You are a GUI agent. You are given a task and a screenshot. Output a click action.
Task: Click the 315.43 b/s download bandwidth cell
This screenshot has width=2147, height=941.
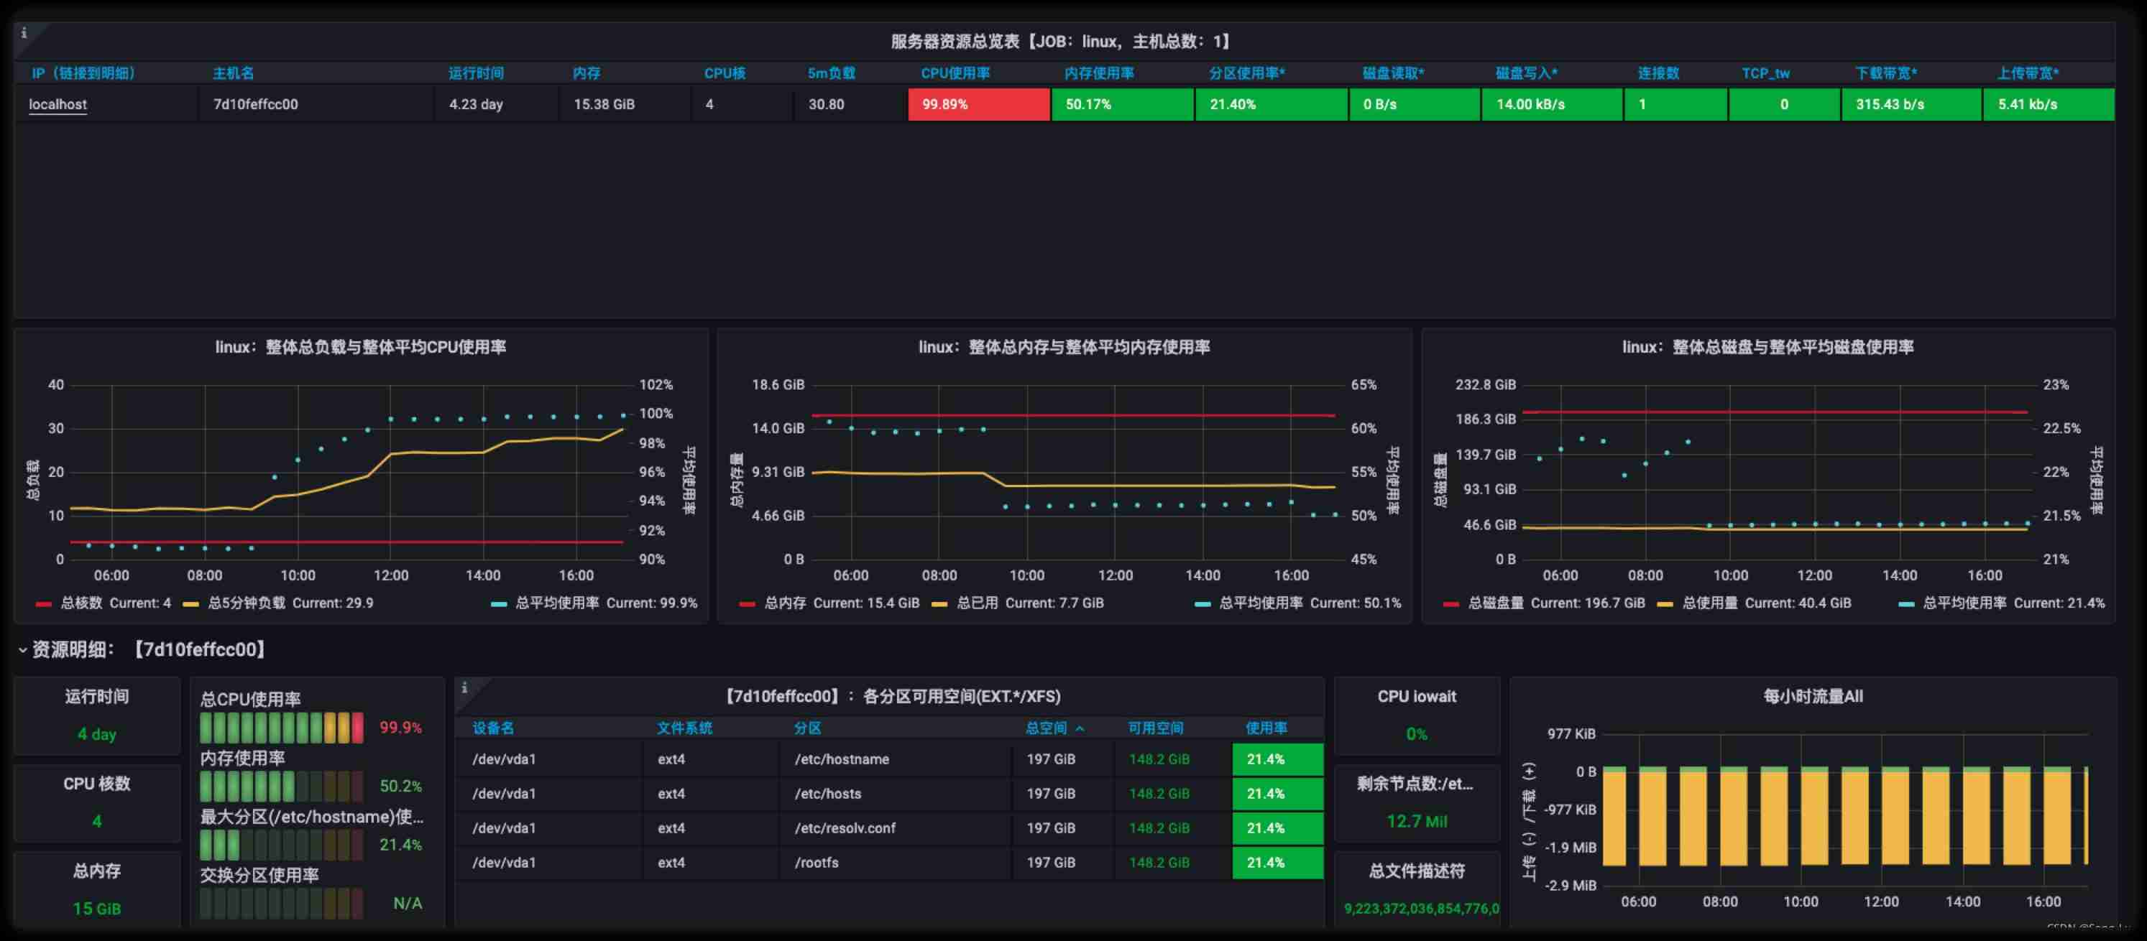1911,105
